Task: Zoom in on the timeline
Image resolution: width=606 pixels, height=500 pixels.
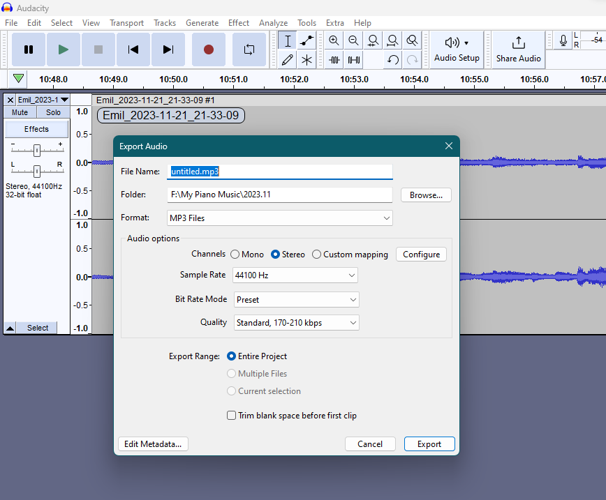Action: 334,40
